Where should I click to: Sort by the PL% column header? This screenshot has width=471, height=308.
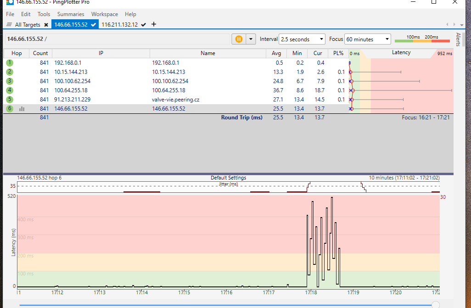(339, 53)
